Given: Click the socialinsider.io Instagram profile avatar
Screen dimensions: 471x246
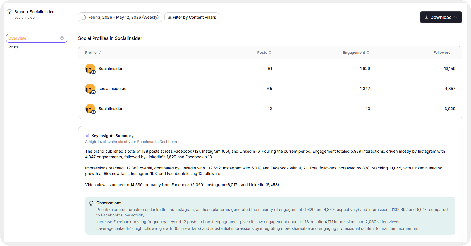Looking at the screenshot, I should [x=90, y=89].
